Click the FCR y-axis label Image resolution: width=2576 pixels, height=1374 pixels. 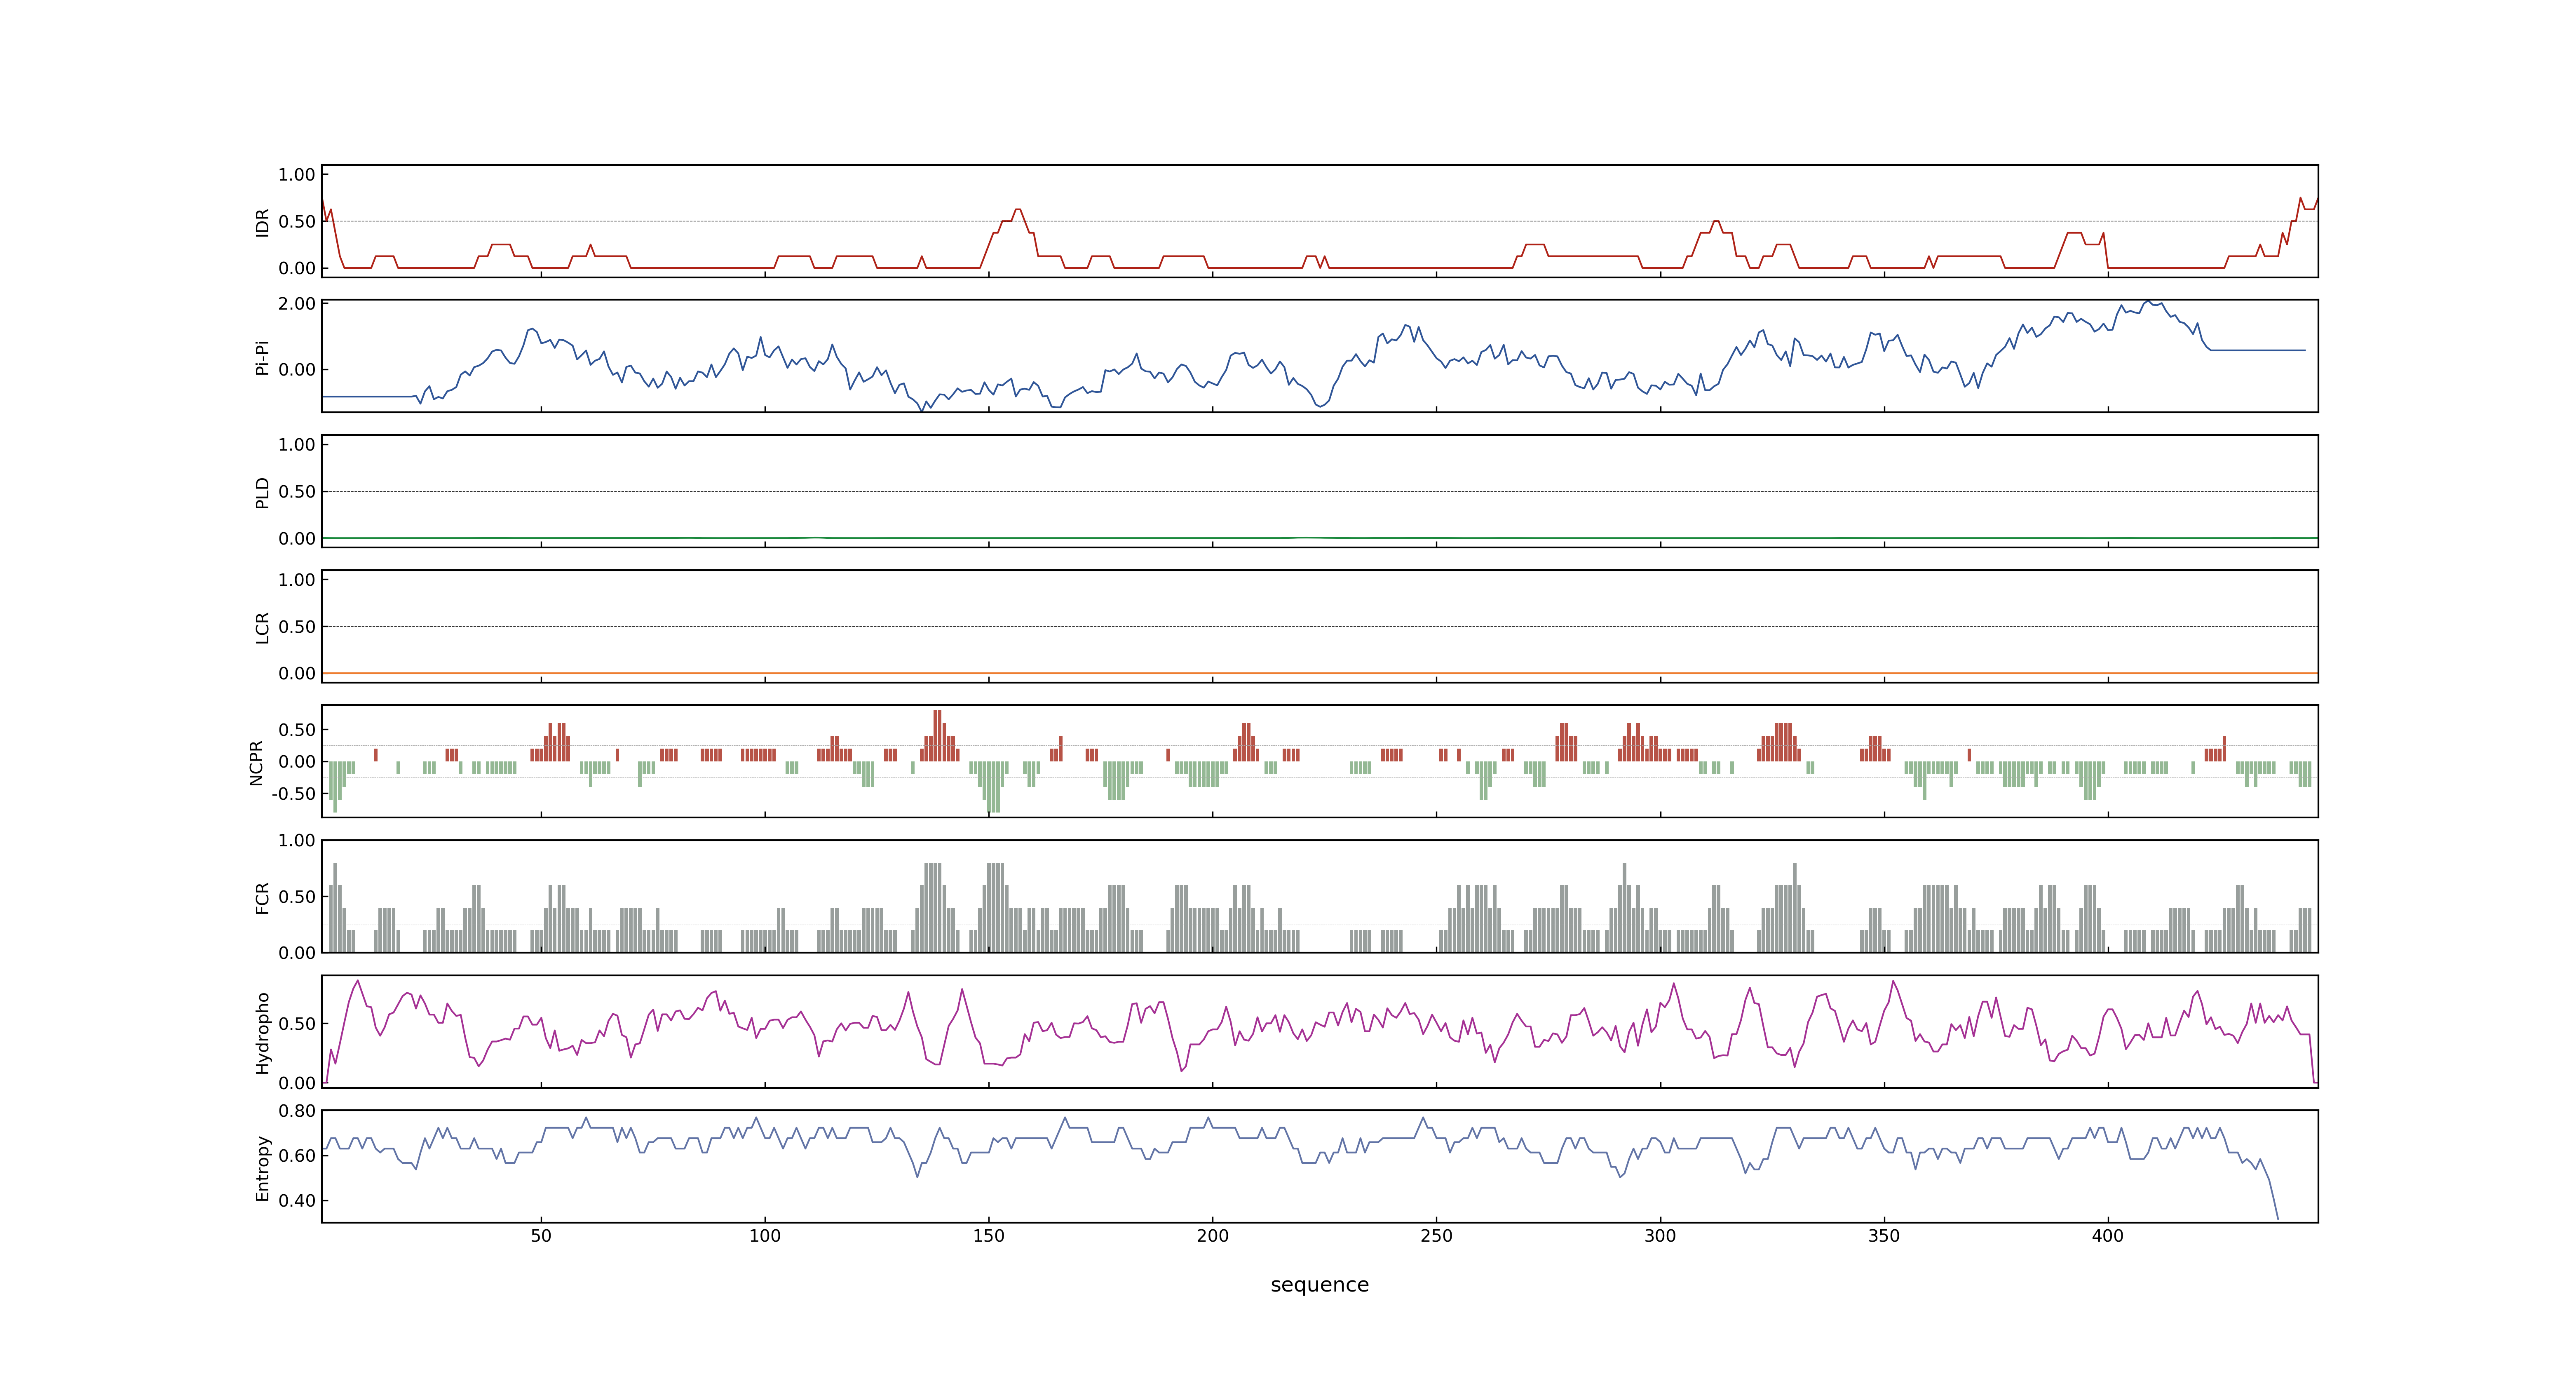[x=262, y=897]
